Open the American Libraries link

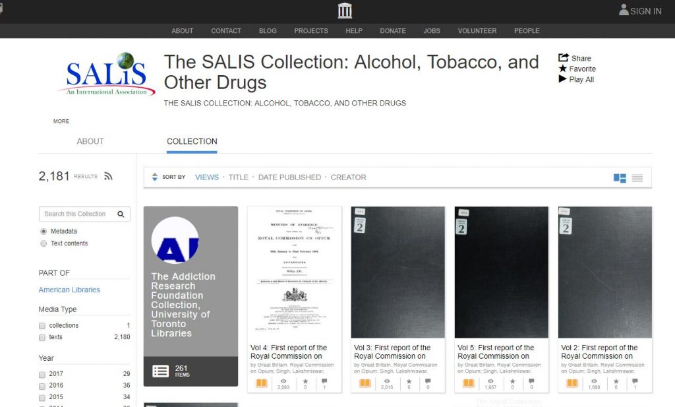click(x=69, y=290)
